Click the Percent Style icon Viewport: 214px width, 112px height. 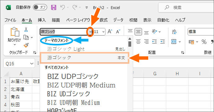pyautogui.click(x=204, y=42)
